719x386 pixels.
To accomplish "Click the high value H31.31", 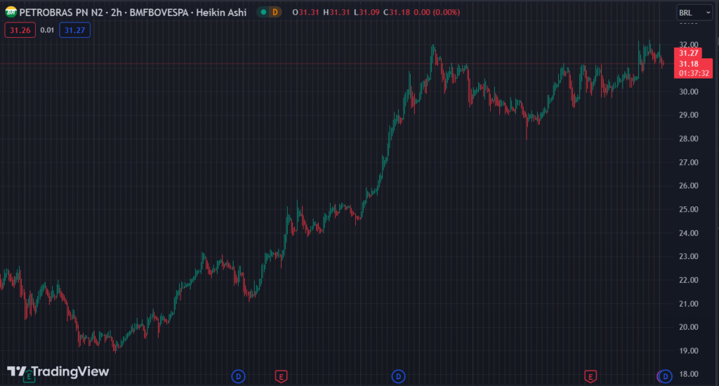I will (x=336, y=13).
